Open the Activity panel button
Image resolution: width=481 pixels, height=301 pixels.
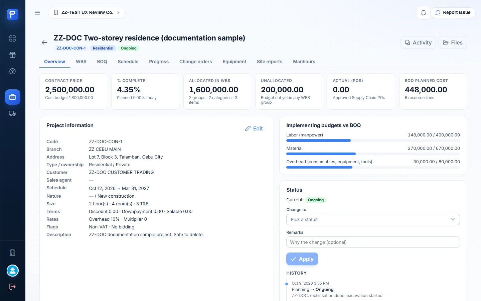point(418,42)
